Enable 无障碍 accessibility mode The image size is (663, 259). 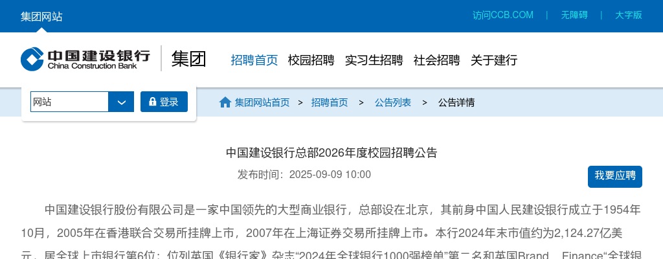[574, 16]
